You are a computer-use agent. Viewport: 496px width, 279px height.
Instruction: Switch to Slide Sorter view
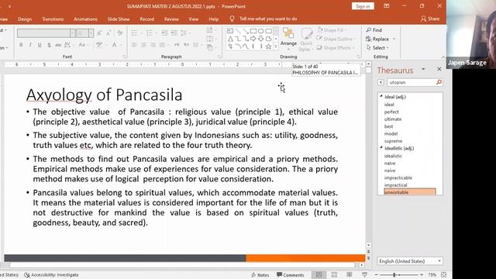[334, 274]
